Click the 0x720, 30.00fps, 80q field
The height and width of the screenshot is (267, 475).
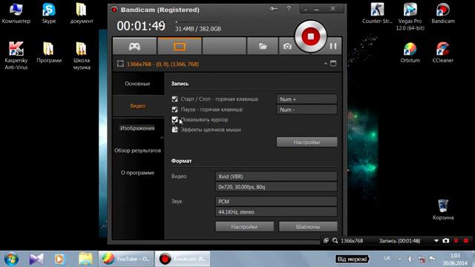[276, 187]
